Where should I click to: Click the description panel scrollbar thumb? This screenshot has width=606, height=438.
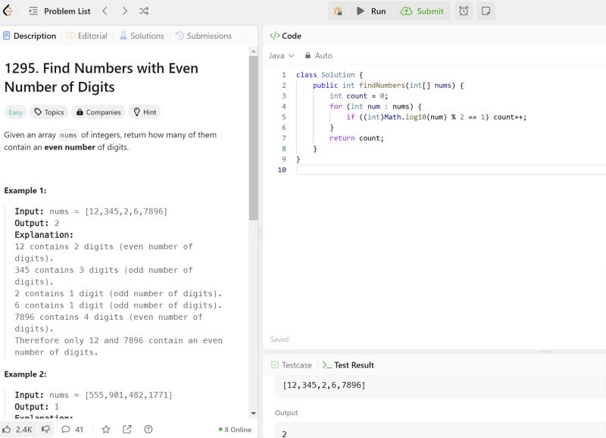253,138
